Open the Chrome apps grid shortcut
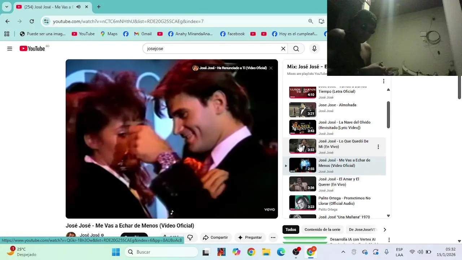Viewport: 462px width, 260px height. click(6, 34)
